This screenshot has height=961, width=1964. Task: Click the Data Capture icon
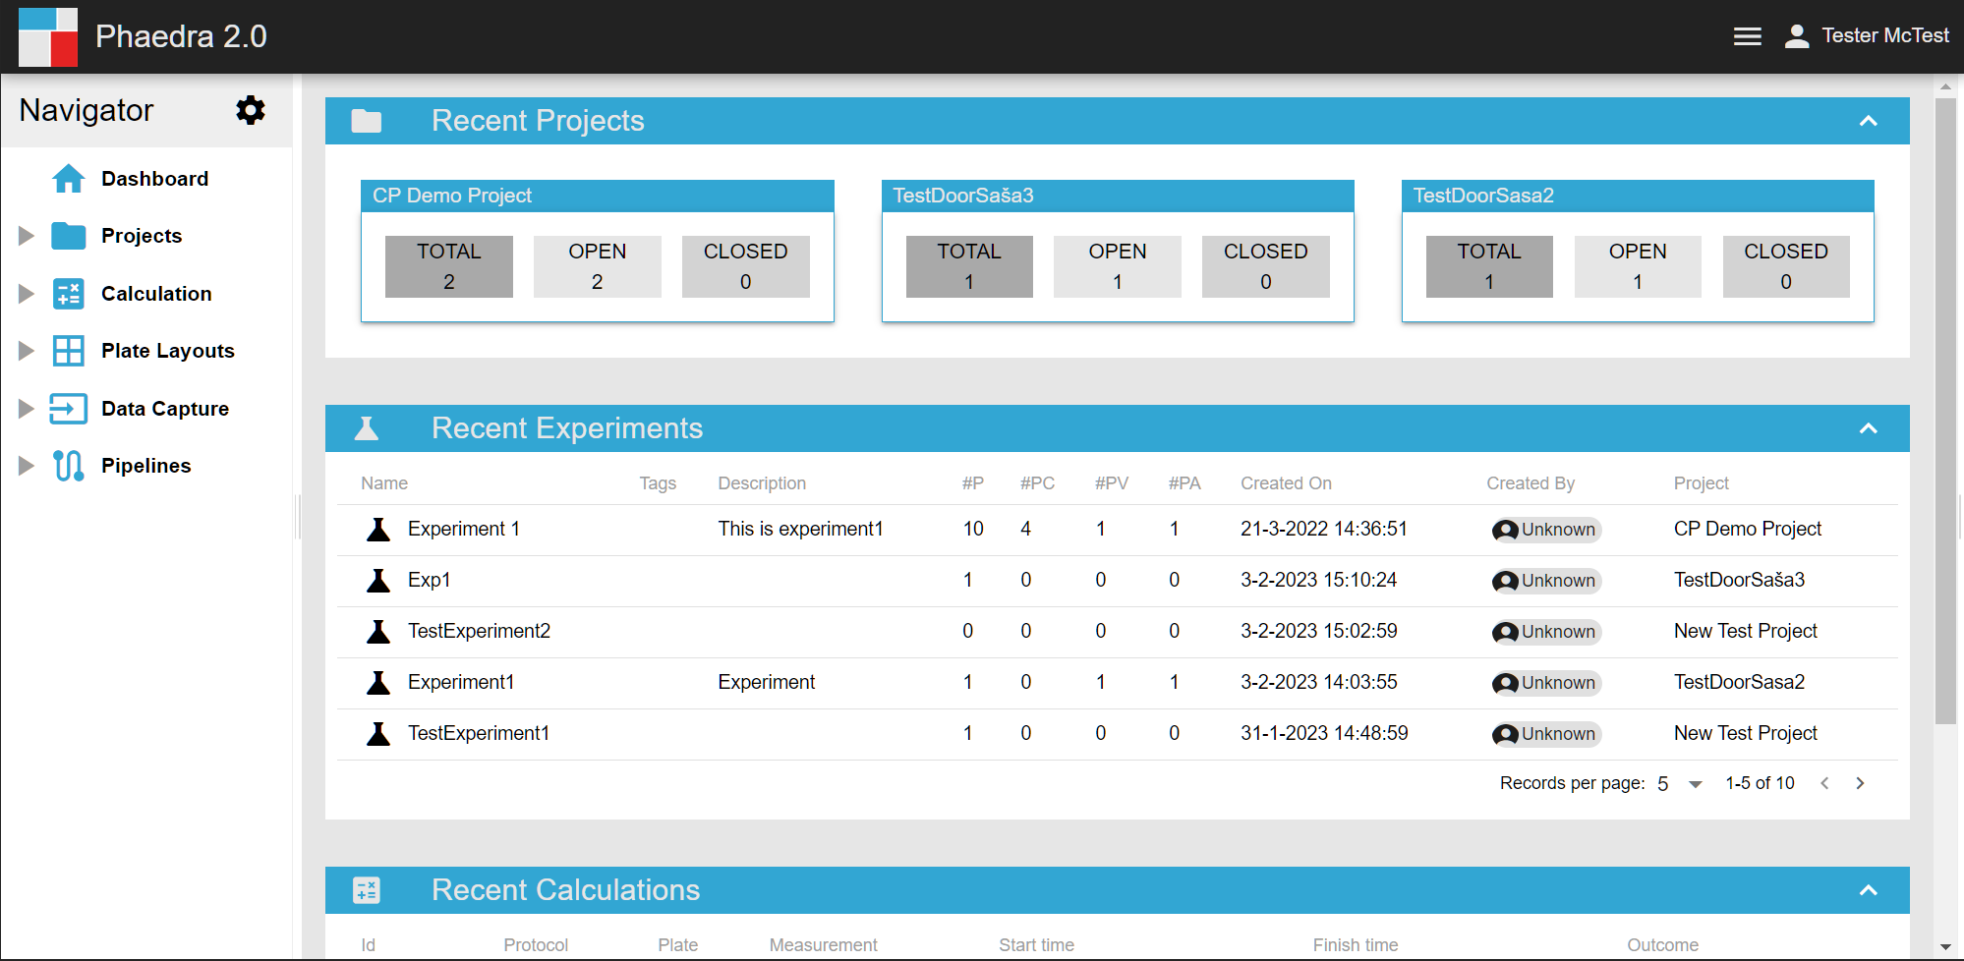click(x=68, y=409)
